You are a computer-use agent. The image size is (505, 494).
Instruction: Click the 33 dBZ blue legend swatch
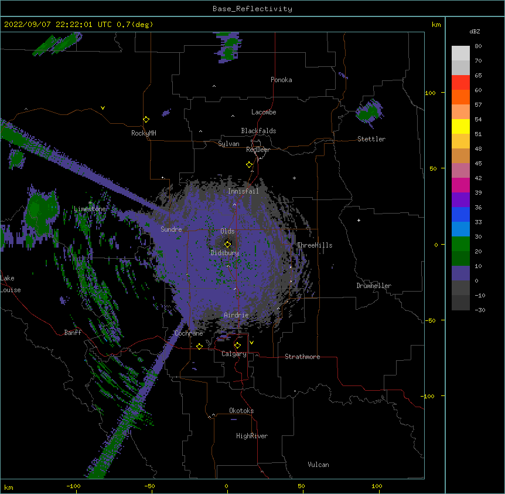coord(460,214)
